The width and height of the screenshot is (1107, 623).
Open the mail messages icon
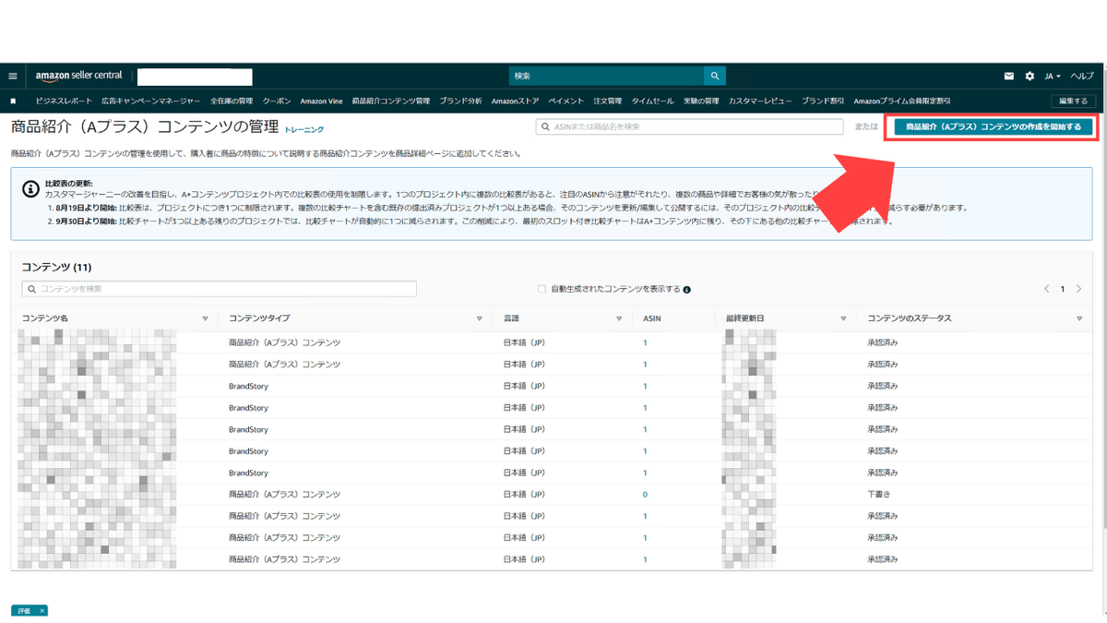tap(1009, 77)
